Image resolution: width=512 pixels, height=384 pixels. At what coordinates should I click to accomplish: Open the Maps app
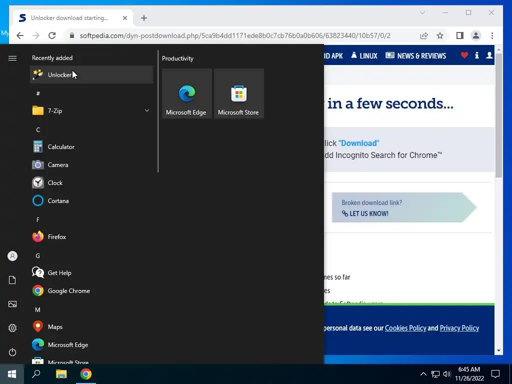[x=91, y=326]
